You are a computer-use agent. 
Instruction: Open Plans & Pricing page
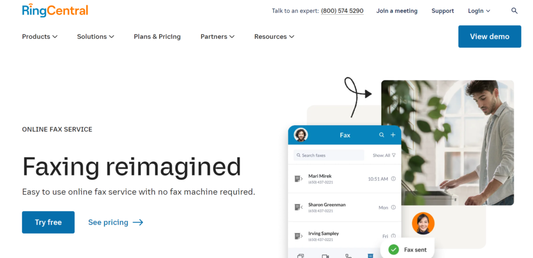pos(157,37)
